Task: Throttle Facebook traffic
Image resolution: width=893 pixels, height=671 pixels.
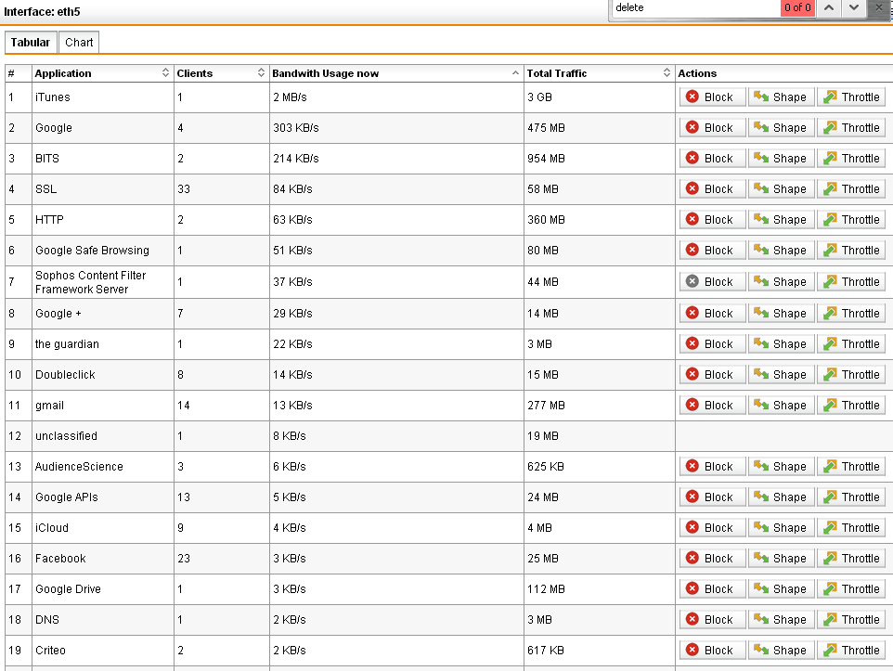Action: (x=850, y=559)
